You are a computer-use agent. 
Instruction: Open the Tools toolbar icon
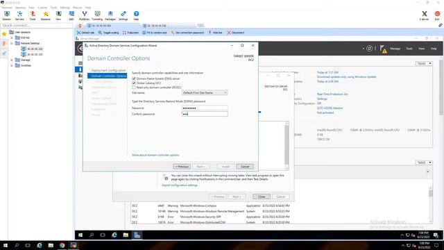(33, 15)
